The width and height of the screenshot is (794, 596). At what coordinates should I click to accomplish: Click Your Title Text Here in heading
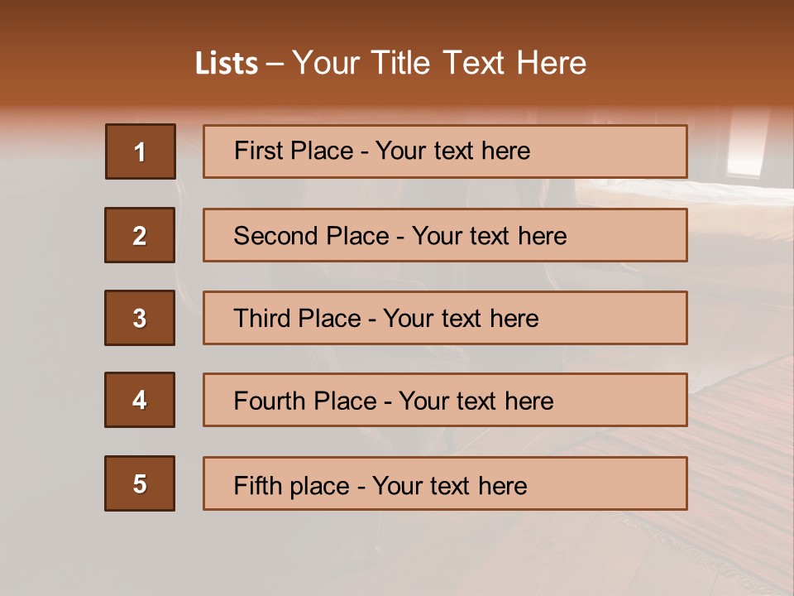point(439,64)
